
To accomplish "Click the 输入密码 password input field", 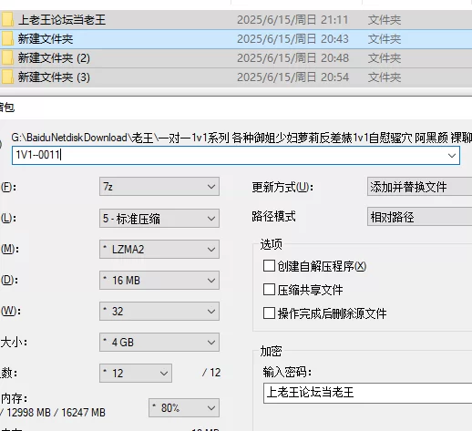I will 367,393.
